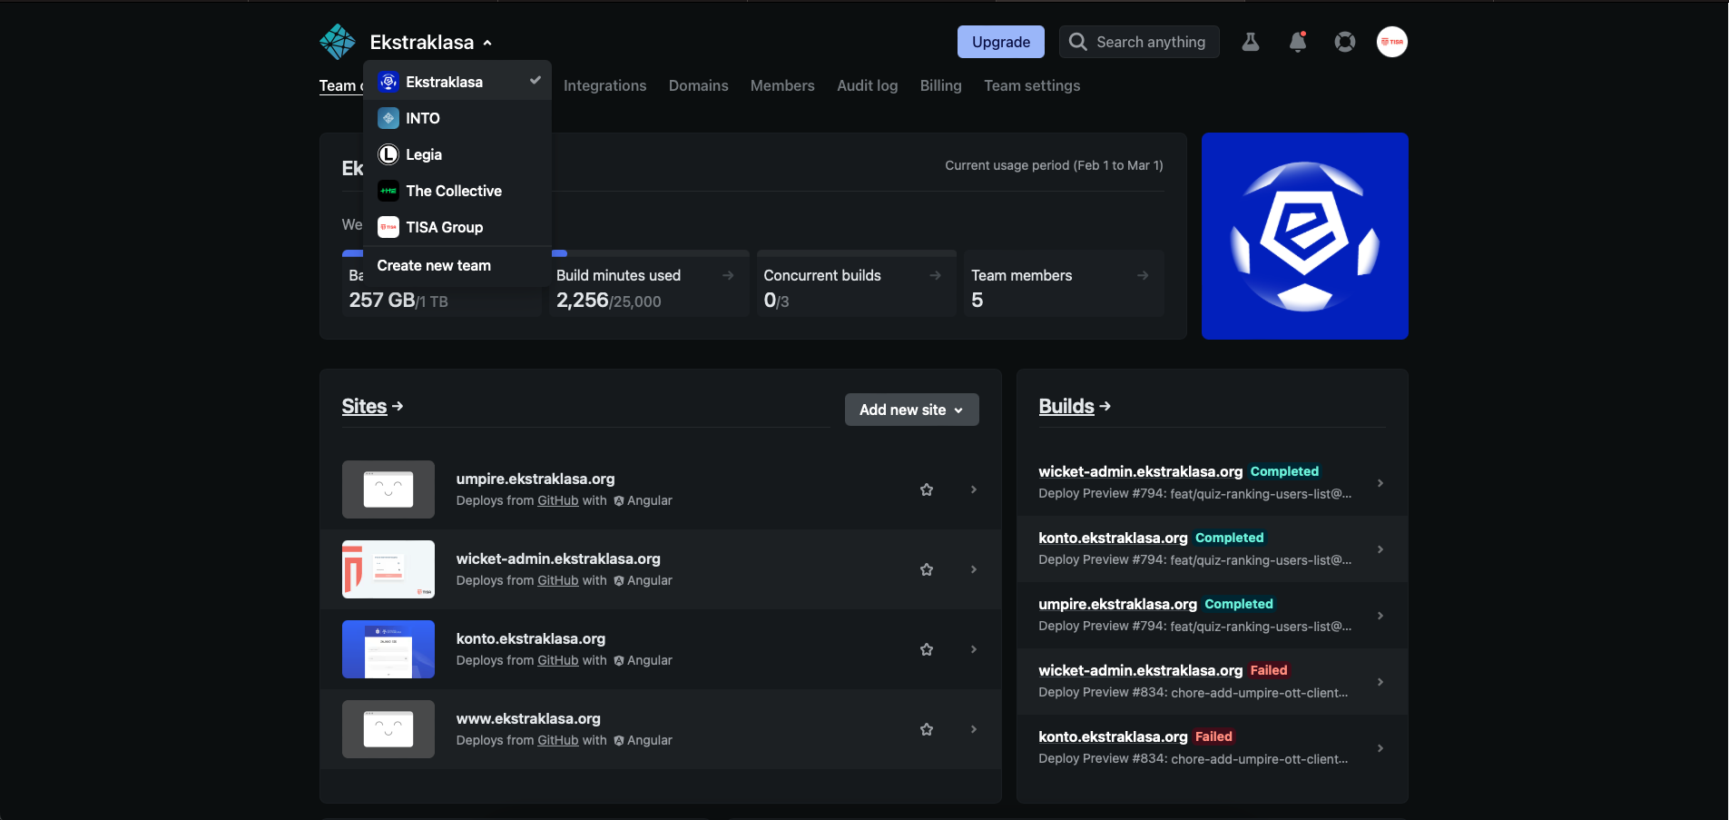The width and height of the screenshot is (1729, 820).
Task: Click GitHub link under www.ekstraklasa.org
Action: click(557, 740)
